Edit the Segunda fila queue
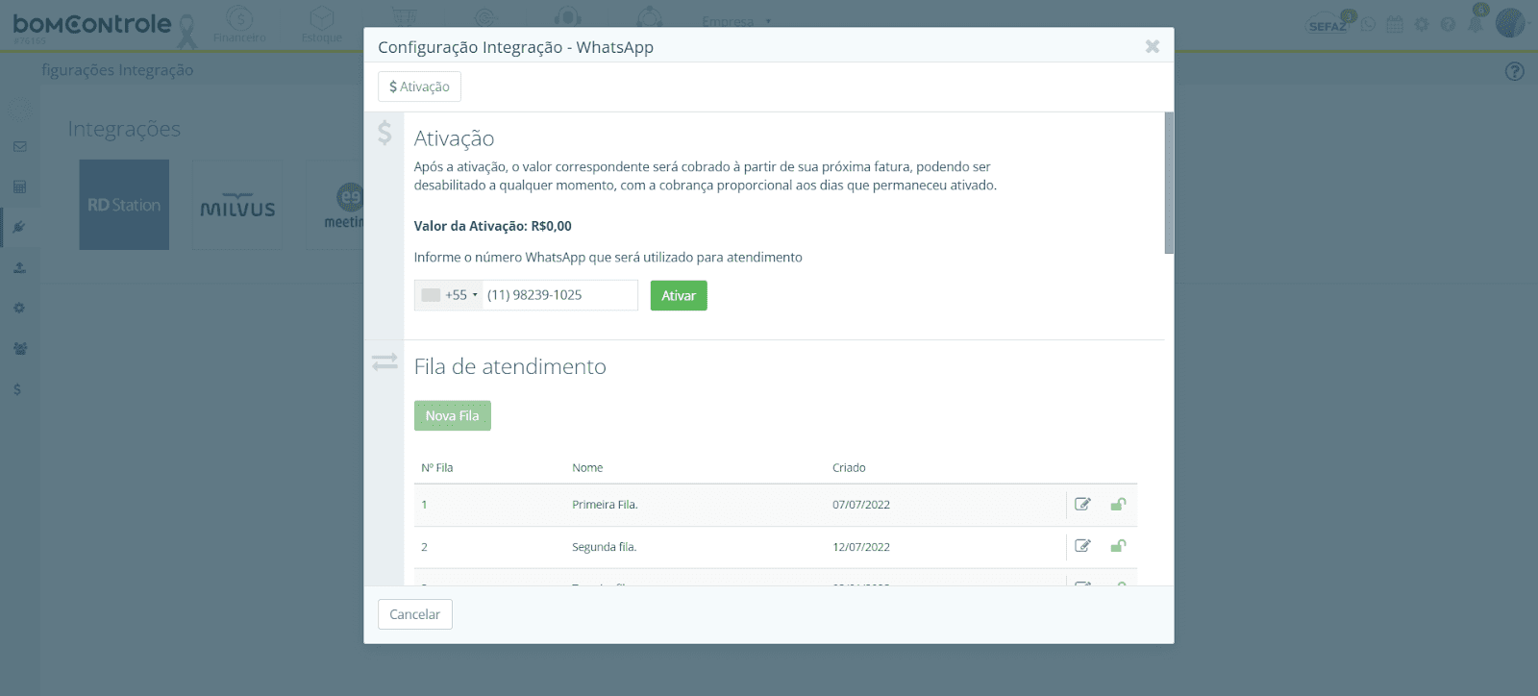 1082,546
